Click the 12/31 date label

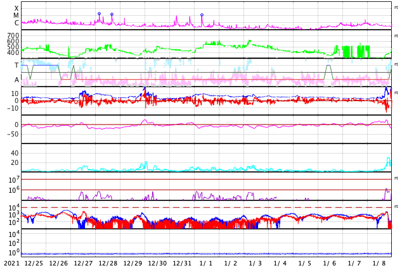(182, 264)
